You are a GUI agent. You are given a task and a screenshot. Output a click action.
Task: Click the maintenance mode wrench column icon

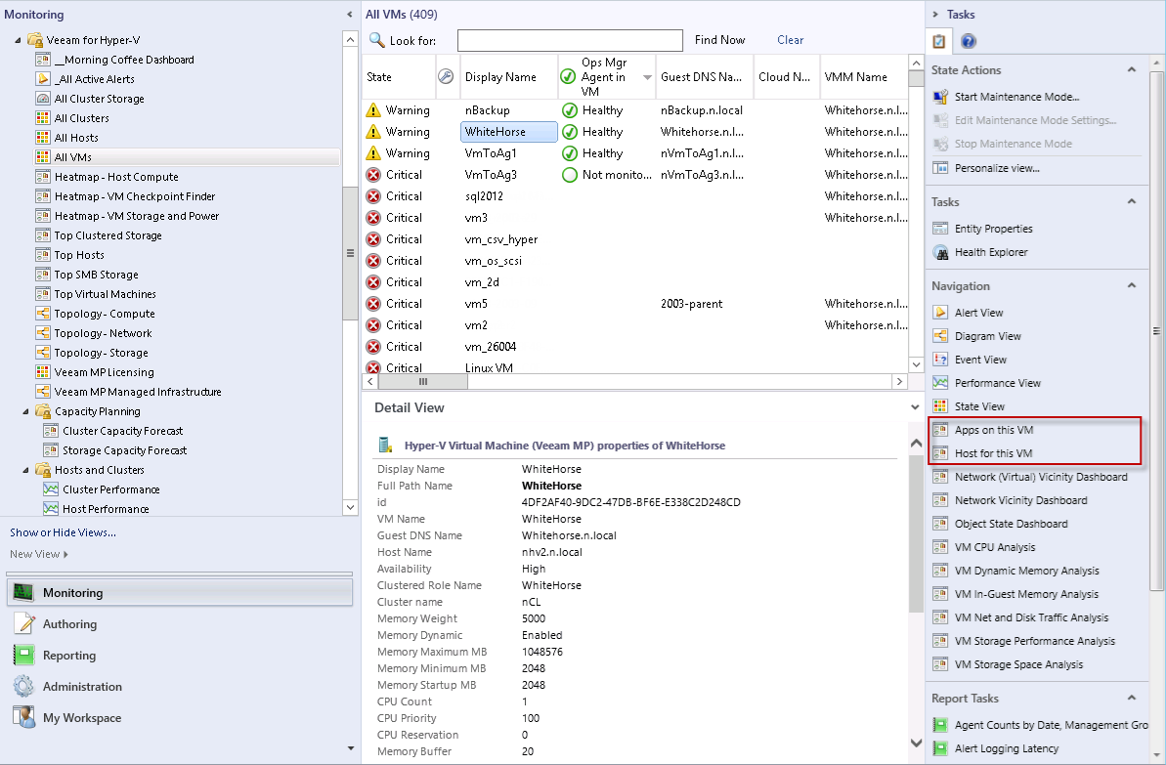446,76
